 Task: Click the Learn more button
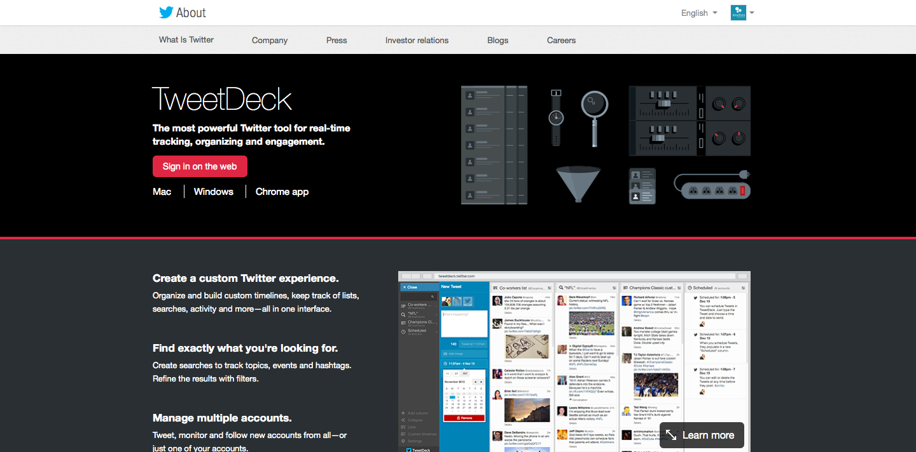pyautogui.click(x=702, y=435)
